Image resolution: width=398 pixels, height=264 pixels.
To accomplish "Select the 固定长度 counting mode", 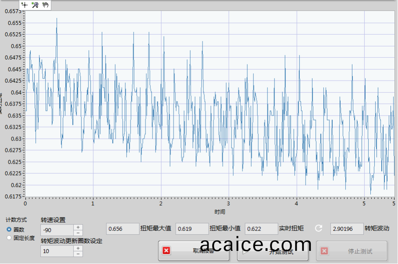I will tap(9, 238).
